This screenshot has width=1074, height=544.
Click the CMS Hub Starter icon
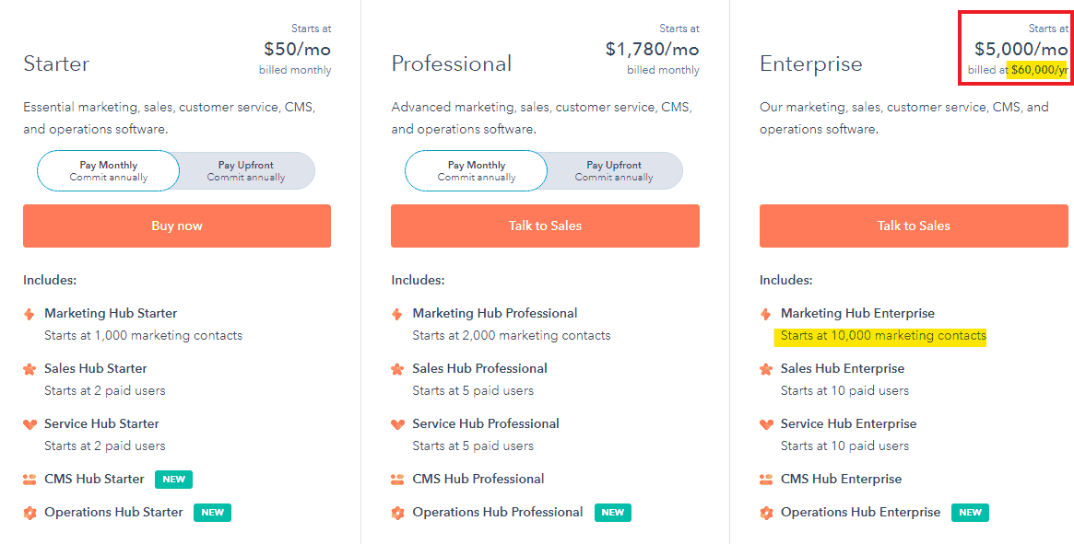coord(30,480)
